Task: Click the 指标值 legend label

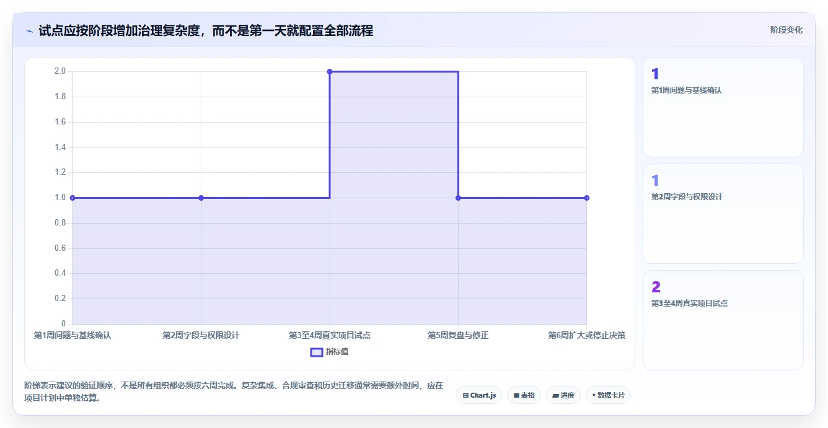Action: coord(338,352)
